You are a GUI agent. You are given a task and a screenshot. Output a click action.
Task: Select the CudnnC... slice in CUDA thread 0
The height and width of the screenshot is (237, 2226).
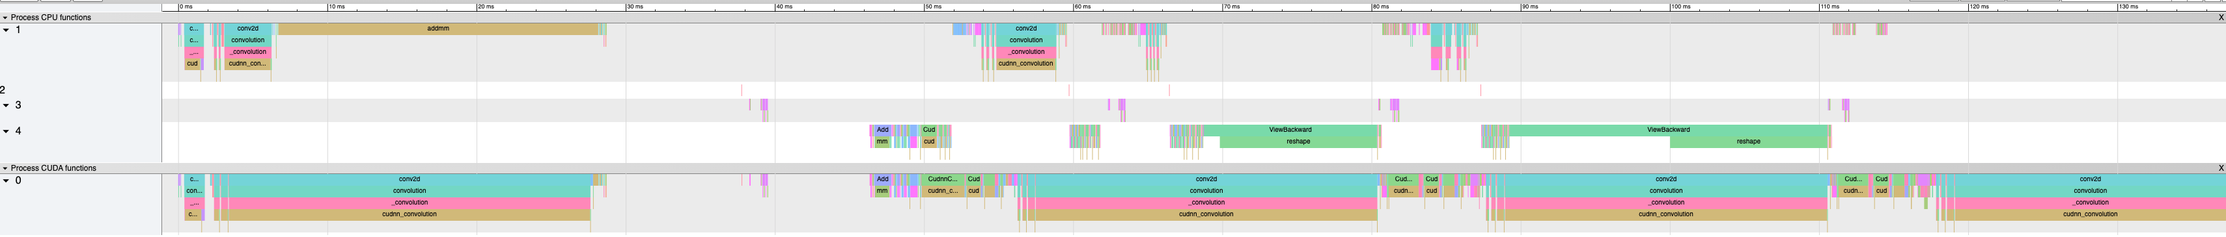(942, 179)
